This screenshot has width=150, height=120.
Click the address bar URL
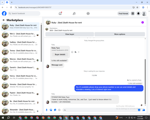tap(35, 7)
